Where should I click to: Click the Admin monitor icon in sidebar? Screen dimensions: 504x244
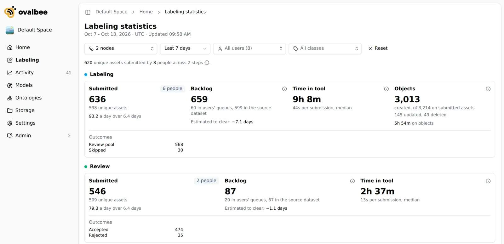click(10, 136)
